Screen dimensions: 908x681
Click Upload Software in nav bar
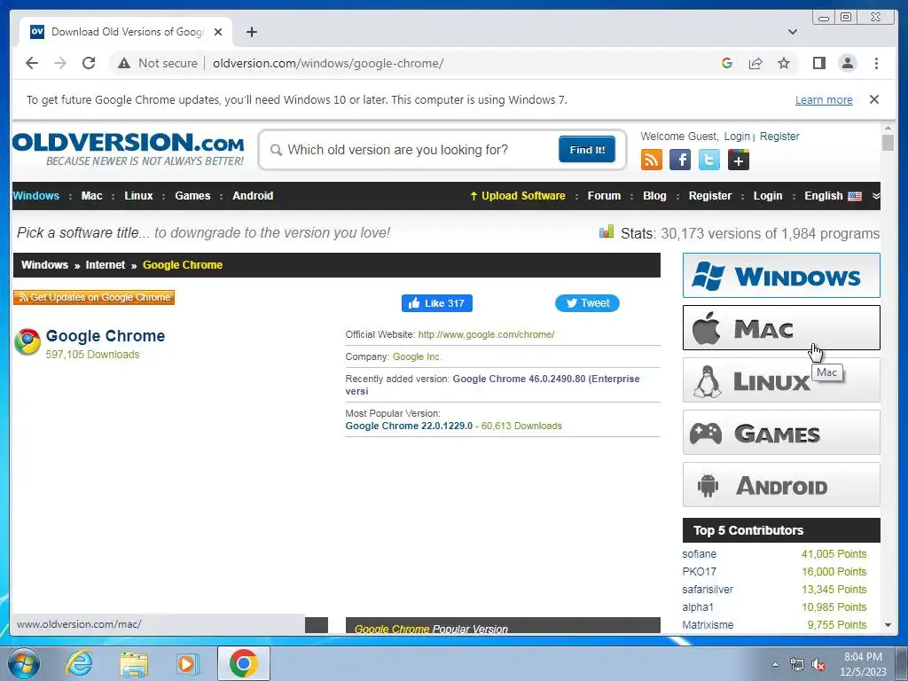(x=518, y=196)
